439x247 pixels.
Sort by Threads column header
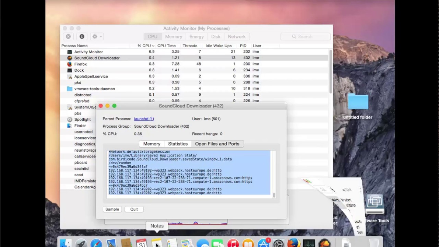[x=190, y=46]
